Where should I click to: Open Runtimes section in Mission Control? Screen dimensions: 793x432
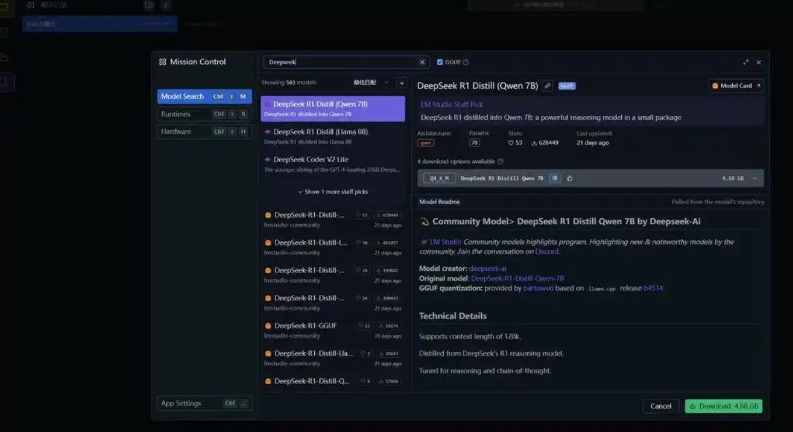204,114
